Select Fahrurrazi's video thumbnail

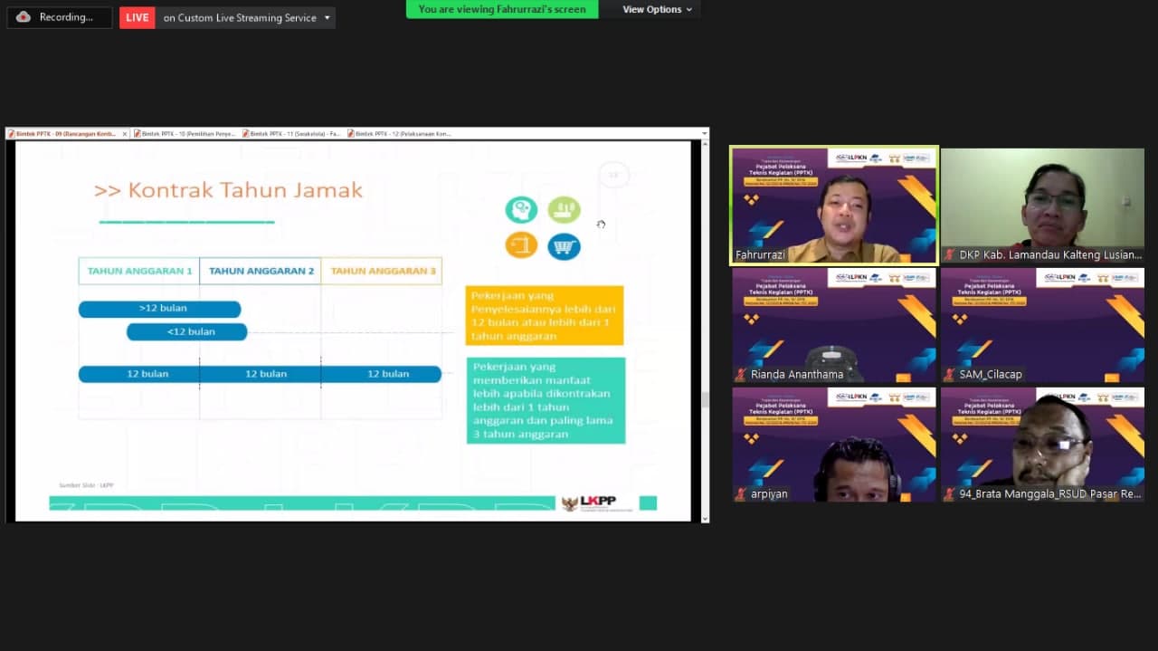[x=833, y=206]
